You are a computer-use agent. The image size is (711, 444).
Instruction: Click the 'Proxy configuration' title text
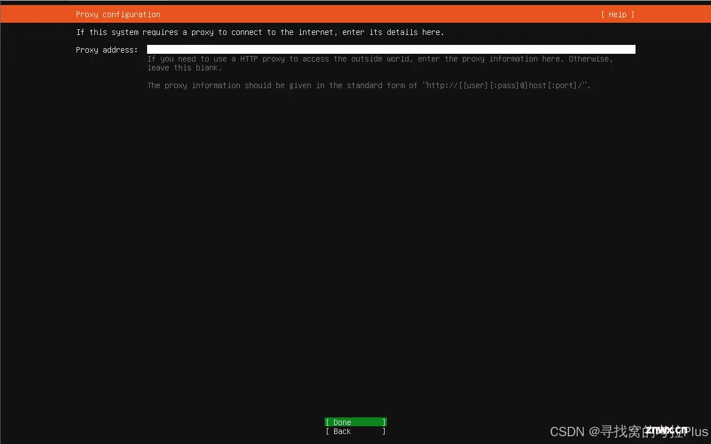tap(118, 14)
